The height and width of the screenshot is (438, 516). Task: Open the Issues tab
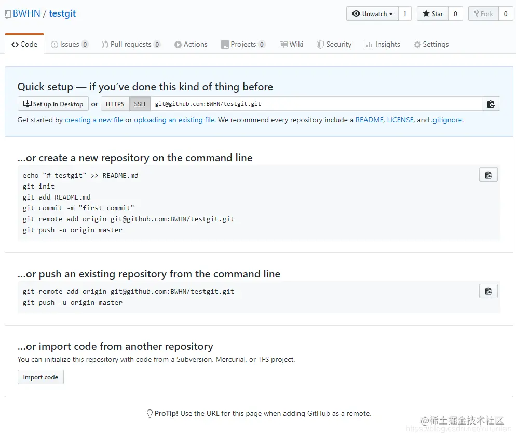point(70,45)
